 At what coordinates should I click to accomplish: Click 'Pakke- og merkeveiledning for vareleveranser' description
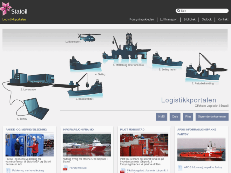28,162
